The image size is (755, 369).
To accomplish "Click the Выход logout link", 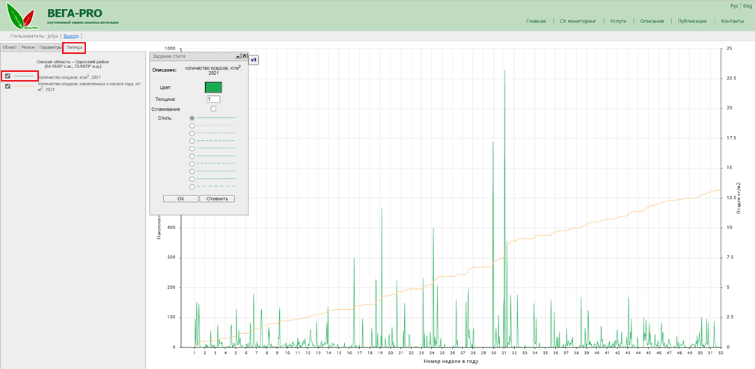I will (71, 35).
